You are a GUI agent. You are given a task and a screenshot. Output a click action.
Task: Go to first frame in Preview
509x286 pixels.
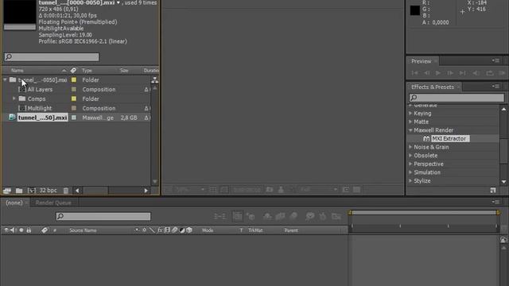pyautogui.click(x=414, y=73)
